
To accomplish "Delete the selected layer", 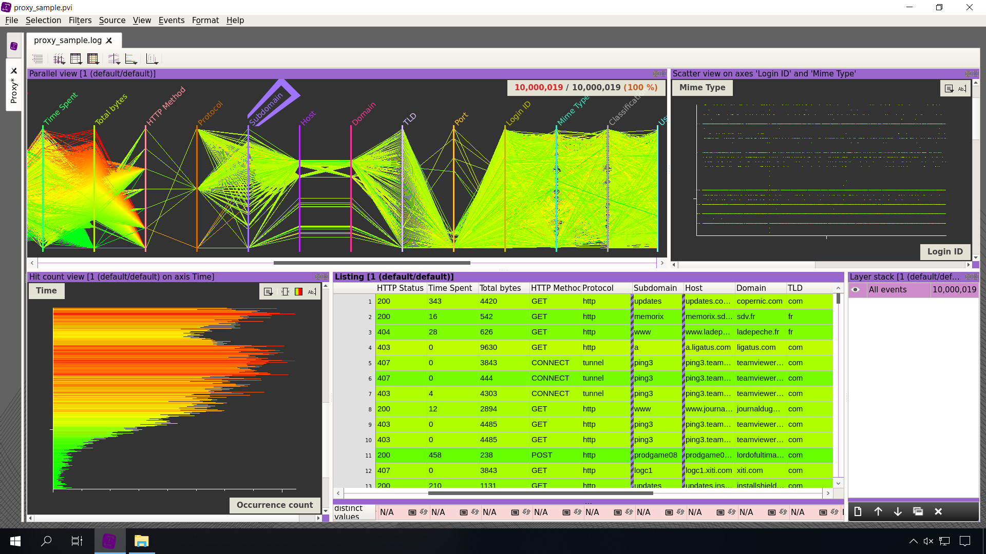I will (938, 511).
